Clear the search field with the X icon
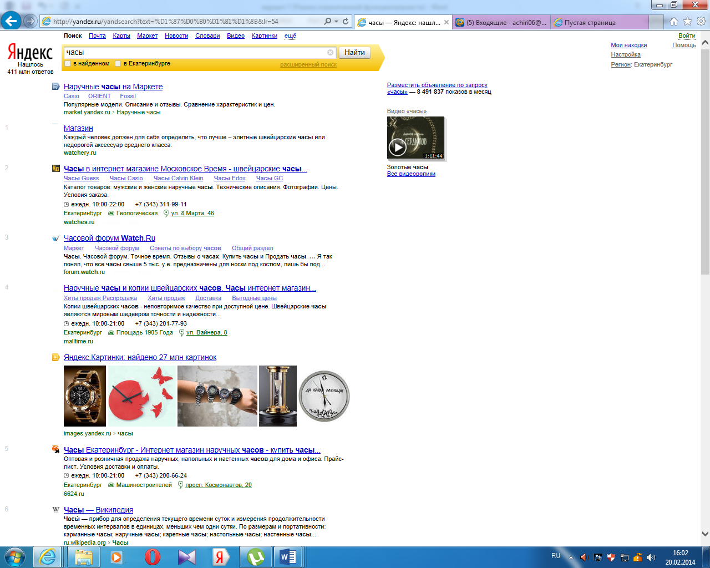 tap(331, 52)
